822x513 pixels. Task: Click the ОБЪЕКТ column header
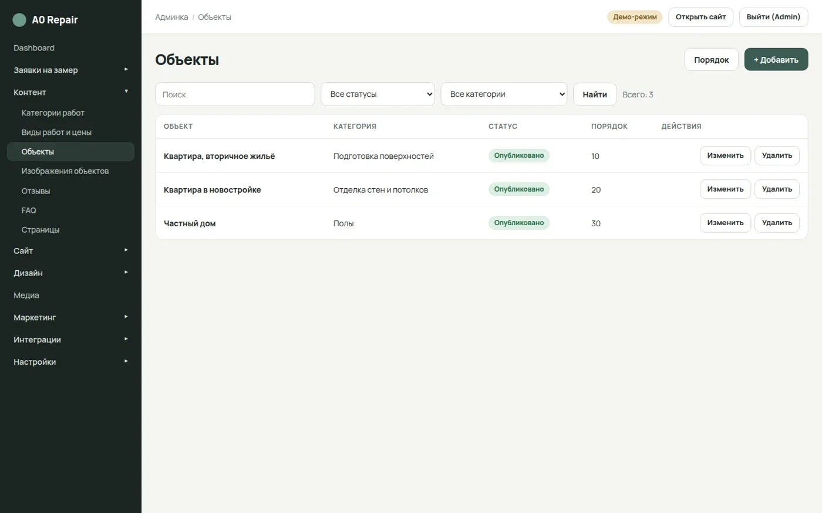coord(178,127)
